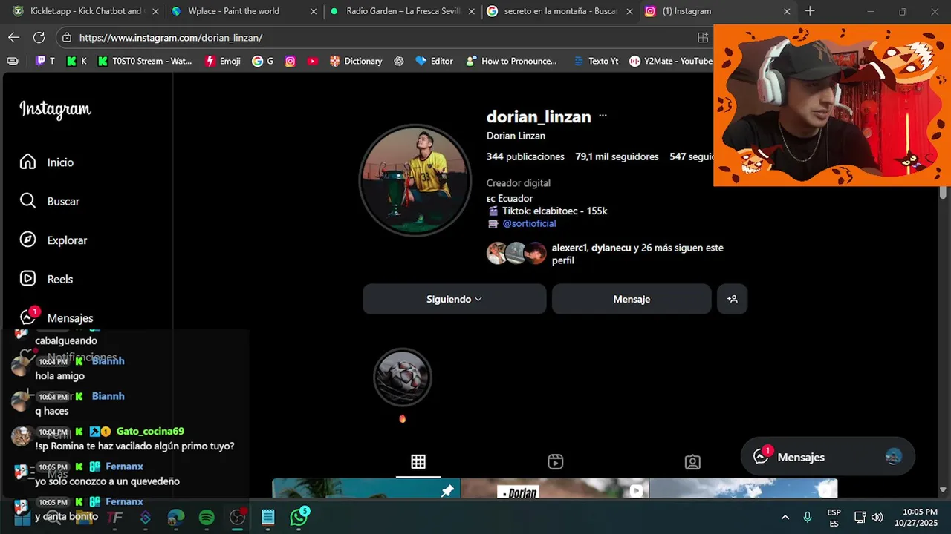This screenshot has height=534, width=951.
Task: Open the T0ST0 Stream bookmark
Action: click(145, 61)
